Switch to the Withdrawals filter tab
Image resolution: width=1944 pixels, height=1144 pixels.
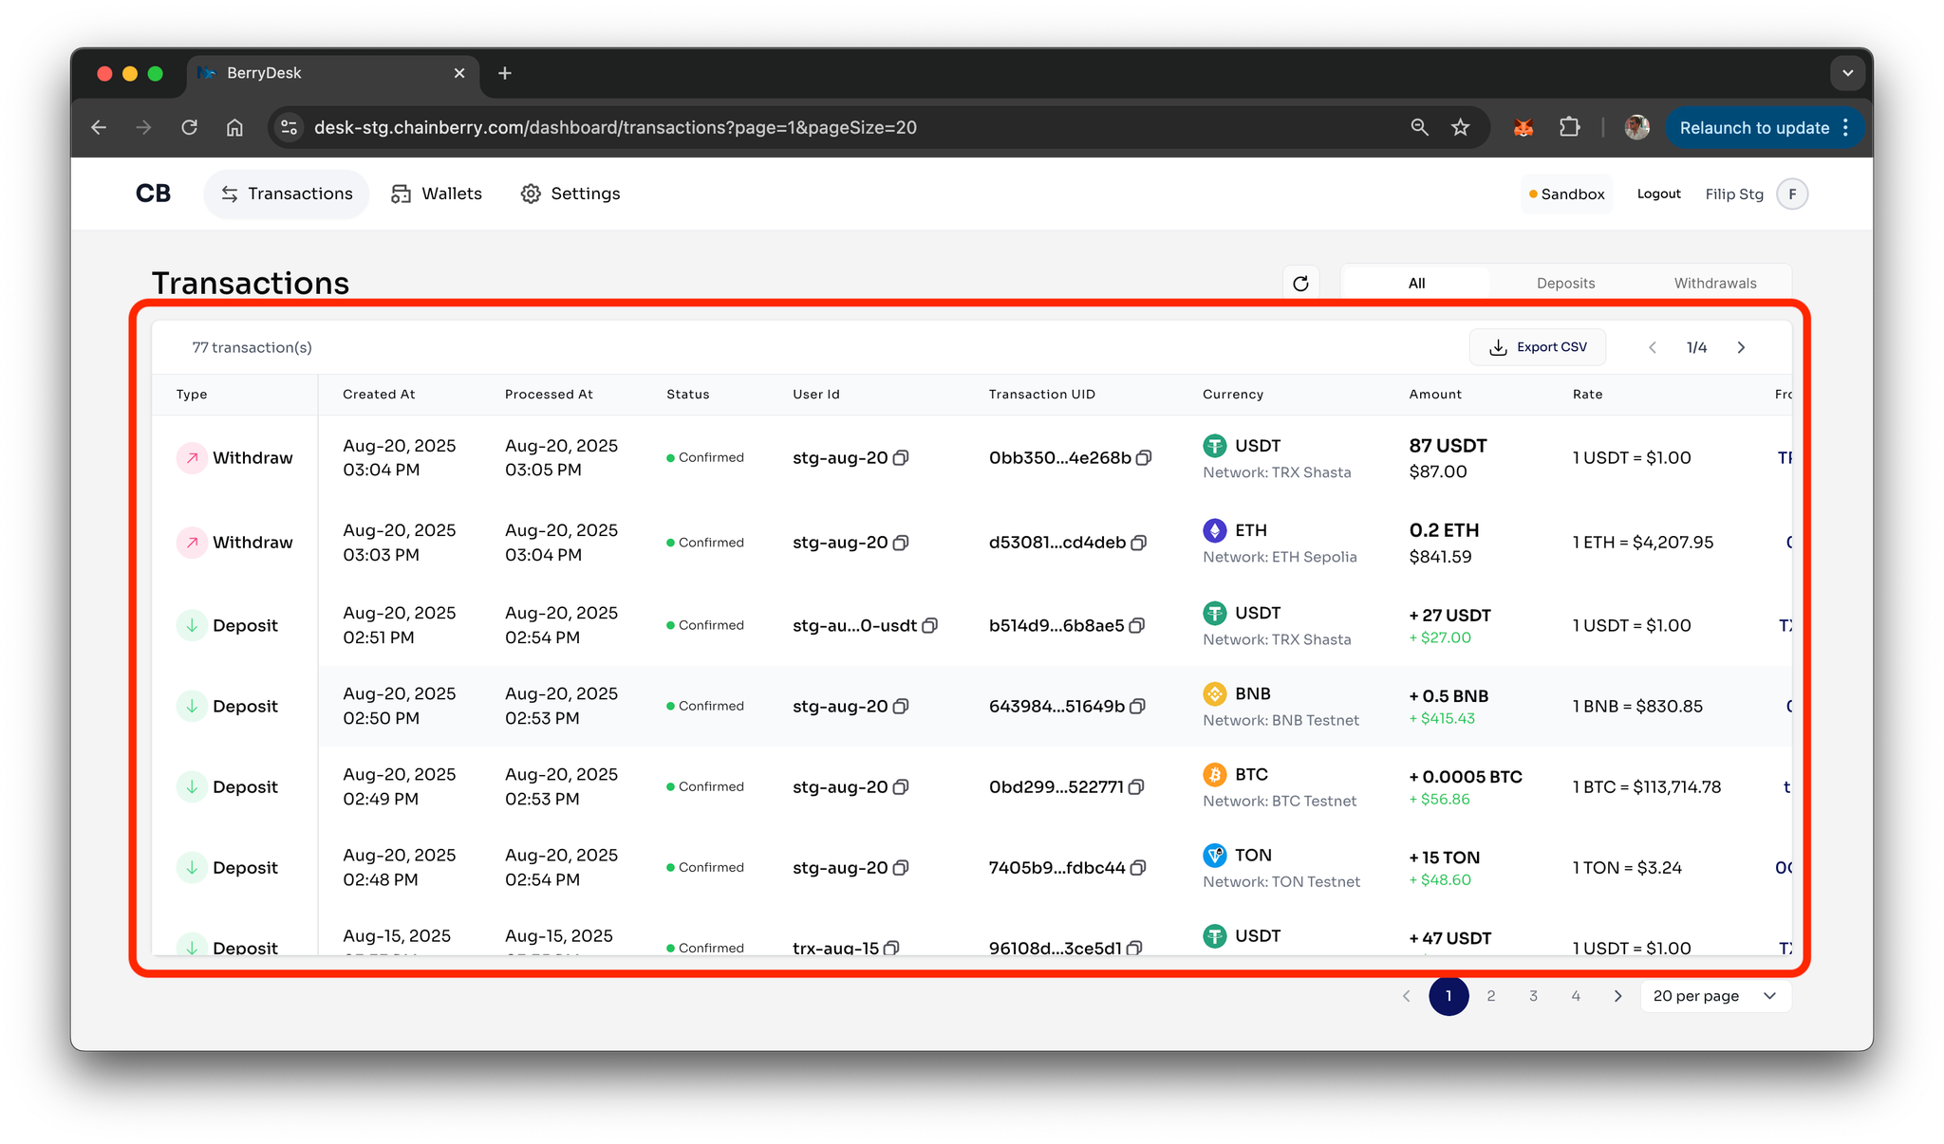1714,283
